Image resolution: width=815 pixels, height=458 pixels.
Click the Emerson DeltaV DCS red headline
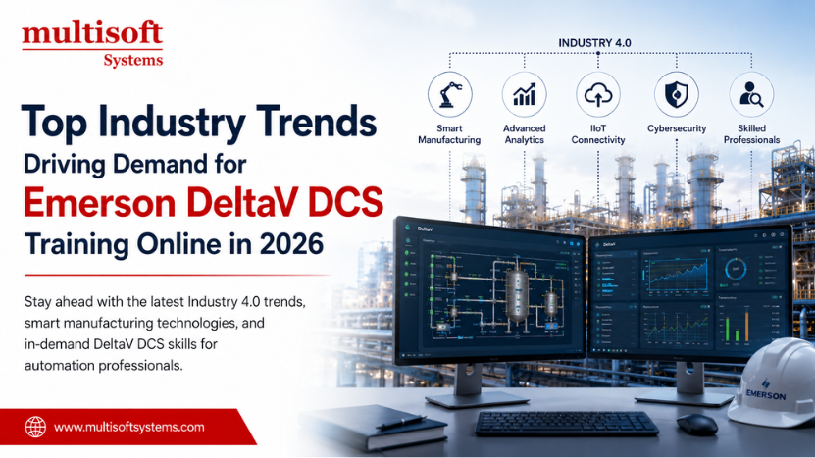203,203
